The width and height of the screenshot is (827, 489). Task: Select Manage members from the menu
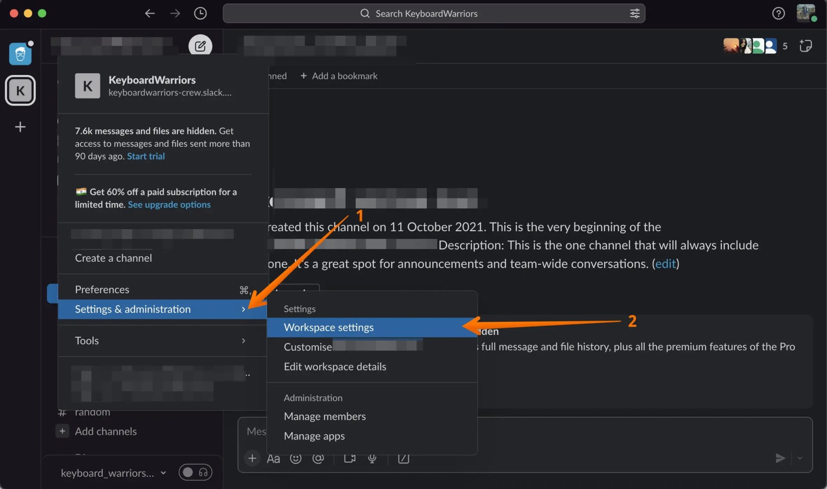point(324,416)
